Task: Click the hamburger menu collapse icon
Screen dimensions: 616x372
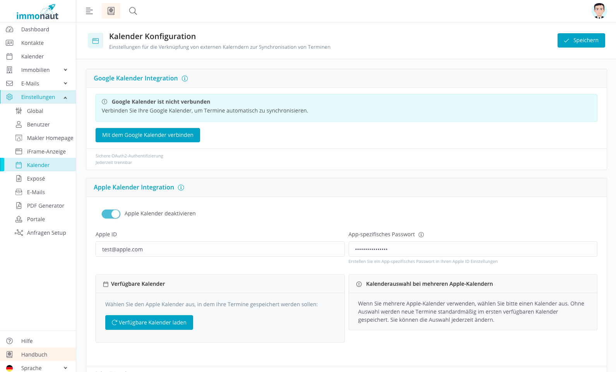Action: (89, 11)
